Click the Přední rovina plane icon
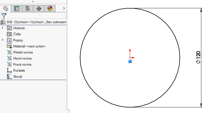This screenshot has height=113, width=208. tap(9, 52)
